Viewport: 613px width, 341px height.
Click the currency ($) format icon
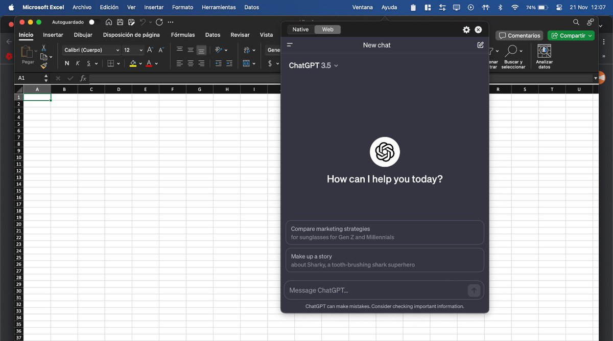(x=270, y=63)
